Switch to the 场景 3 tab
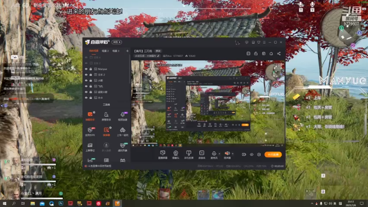368x207 pixels. coord(116,51)
